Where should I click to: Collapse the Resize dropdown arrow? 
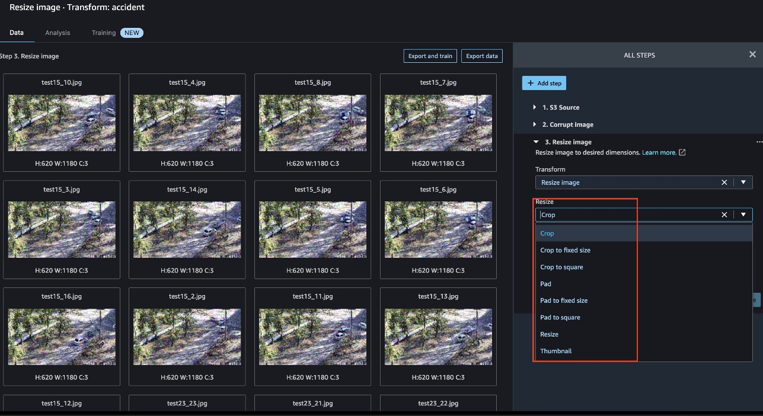[743, 215]
